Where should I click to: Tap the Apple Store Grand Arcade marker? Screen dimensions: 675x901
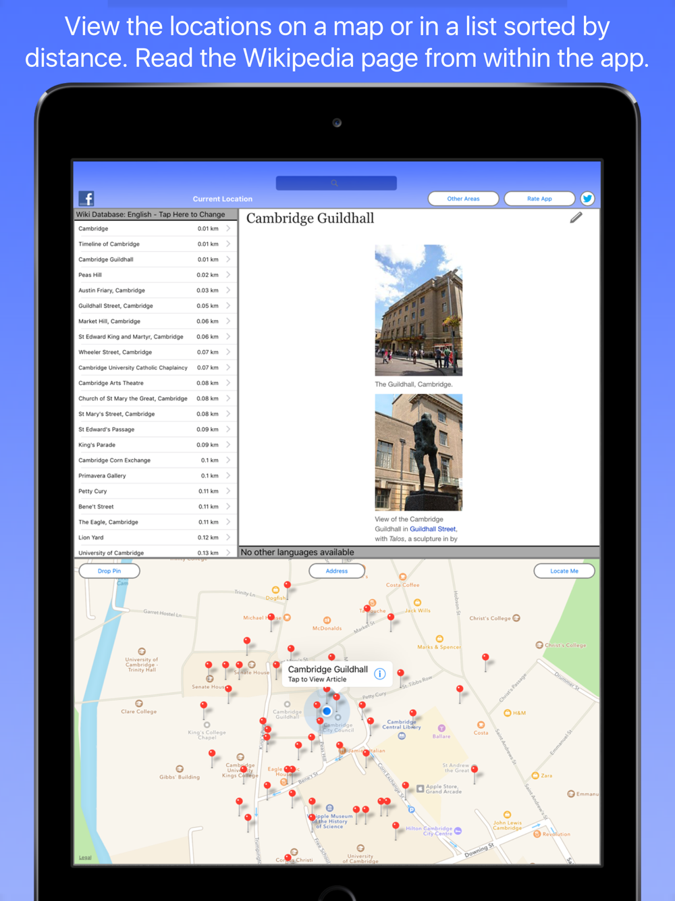coord(420,788)
